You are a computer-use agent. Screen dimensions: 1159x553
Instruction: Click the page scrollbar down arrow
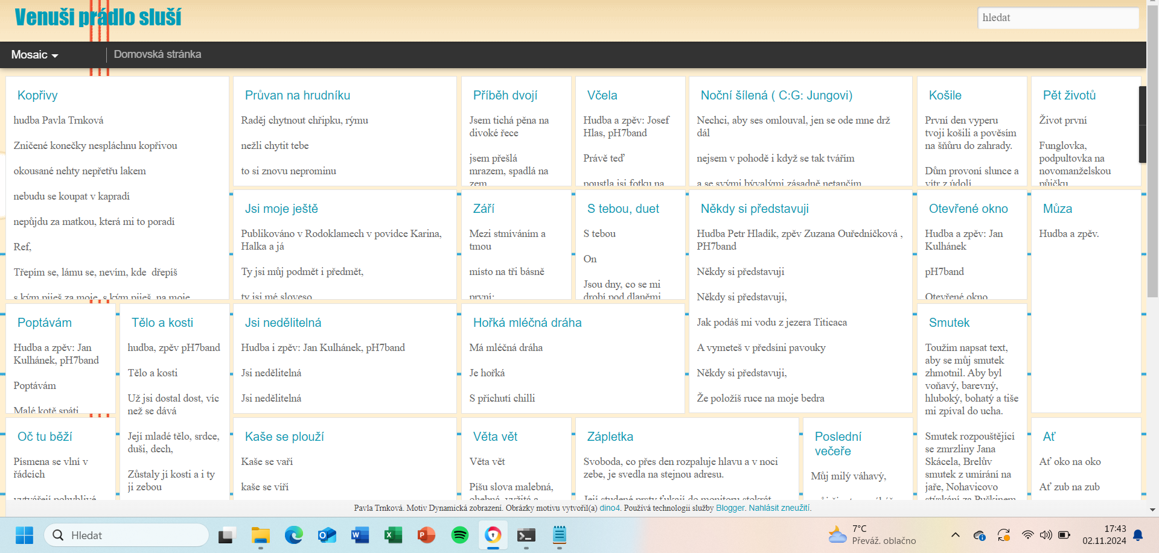[1152, 510]
